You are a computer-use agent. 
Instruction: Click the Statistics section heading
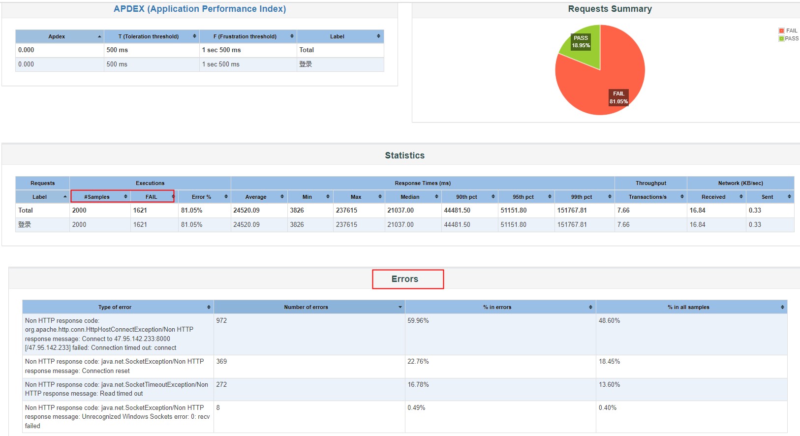pos(404,156)
